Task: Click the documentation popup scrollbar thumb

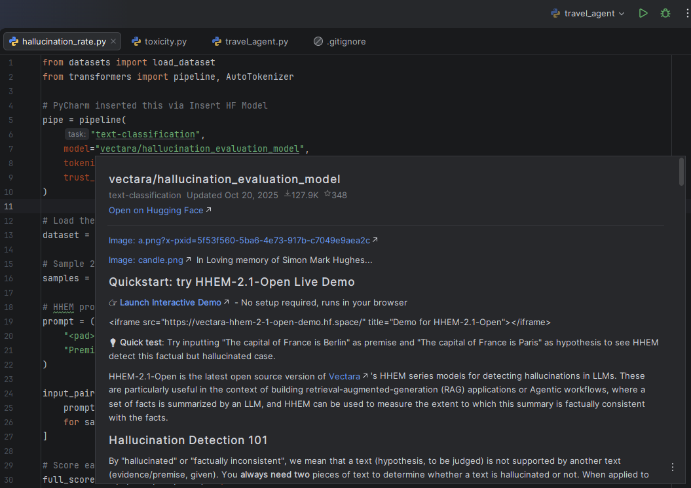Action: pos(681,172)
